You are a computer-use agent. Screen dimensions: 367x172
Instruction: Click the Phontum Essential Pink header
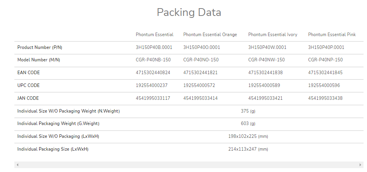tap(332, 35)
